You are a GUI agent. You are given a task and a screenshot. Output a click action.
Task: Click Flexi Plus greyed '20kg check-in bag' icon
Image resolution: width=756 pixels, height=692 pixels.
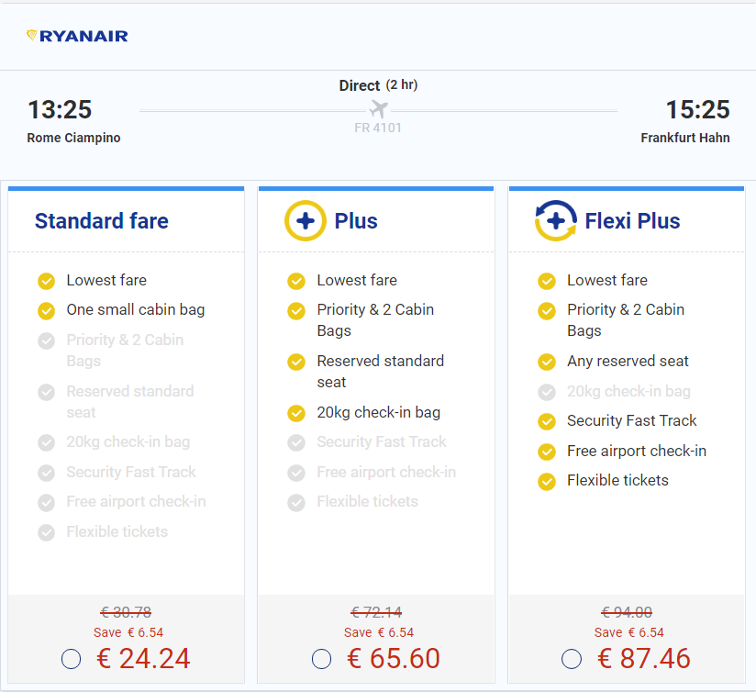pyautogui.click(x=546, y=392)
